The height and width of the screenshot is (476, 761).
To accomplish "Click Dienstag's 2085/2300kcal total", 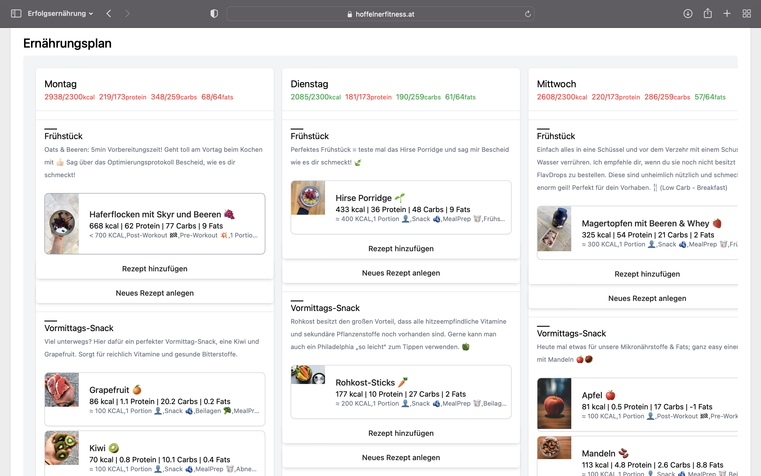I will 315,97.
